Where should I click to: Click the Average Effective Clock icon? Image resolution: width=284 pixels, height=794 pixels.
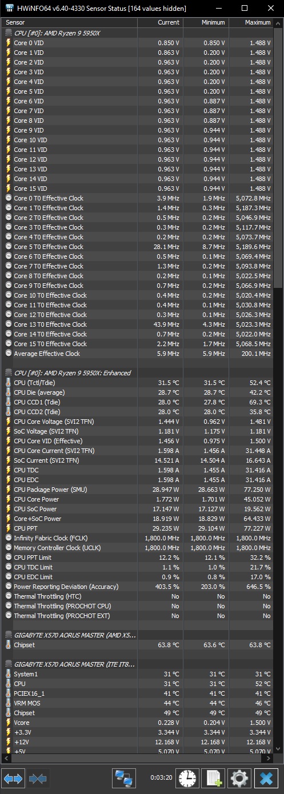pyautogui.click(x=8, y=354)
